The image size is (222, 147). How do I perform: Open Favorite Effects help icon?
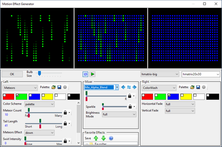[x=111, y=138]
